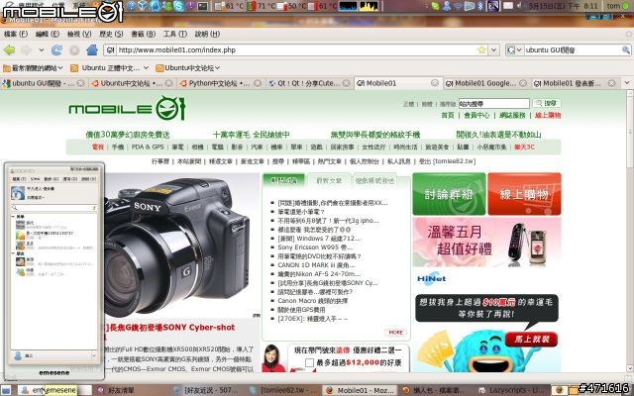Switch to the ubuntu GUI開發 tab

coord(44,83)
